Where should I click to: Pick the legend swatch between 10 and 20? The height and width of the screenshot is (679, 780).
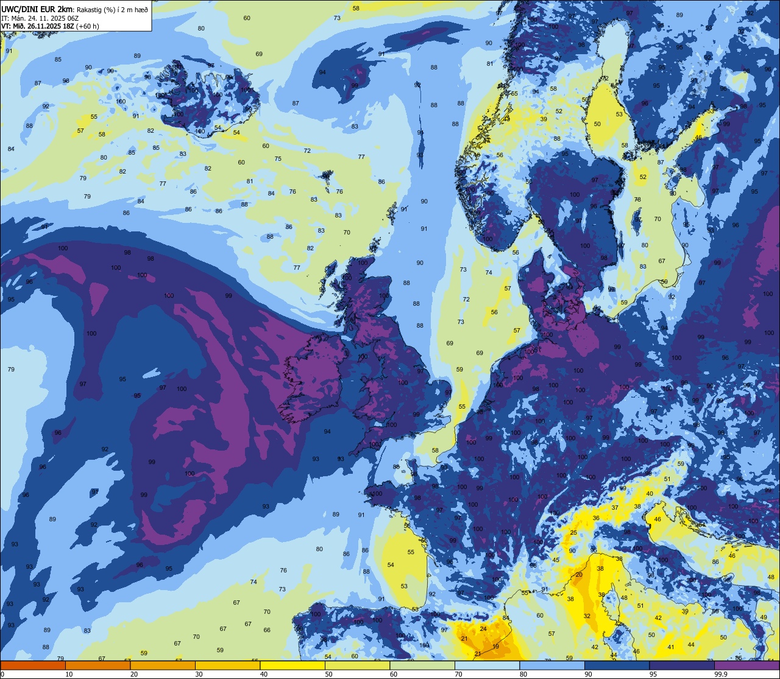pyautogui.click(x=97, y=665)
